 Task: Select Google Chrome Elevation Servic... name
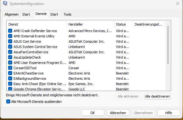[39, 89]
